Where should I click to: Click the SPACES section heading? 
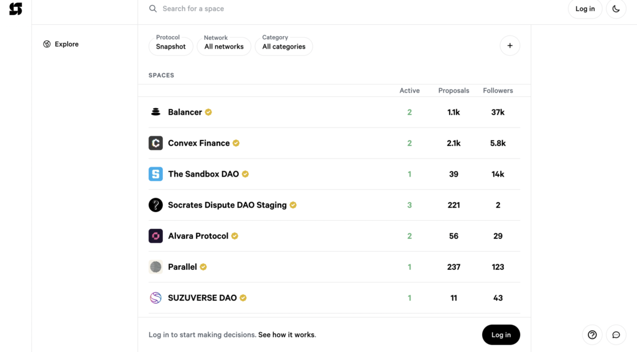pyautogui.click(x=161, y=75)
